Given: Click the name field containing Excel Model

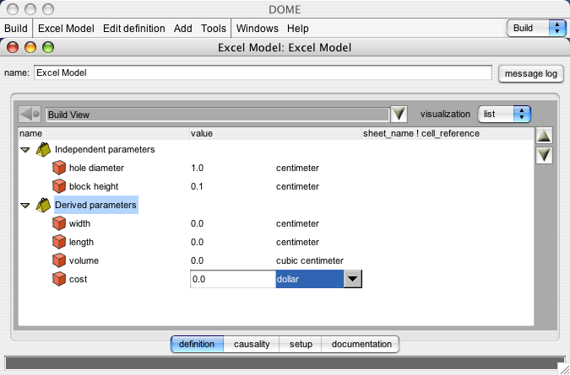Looking at the screenshot, I should (263, 73).
